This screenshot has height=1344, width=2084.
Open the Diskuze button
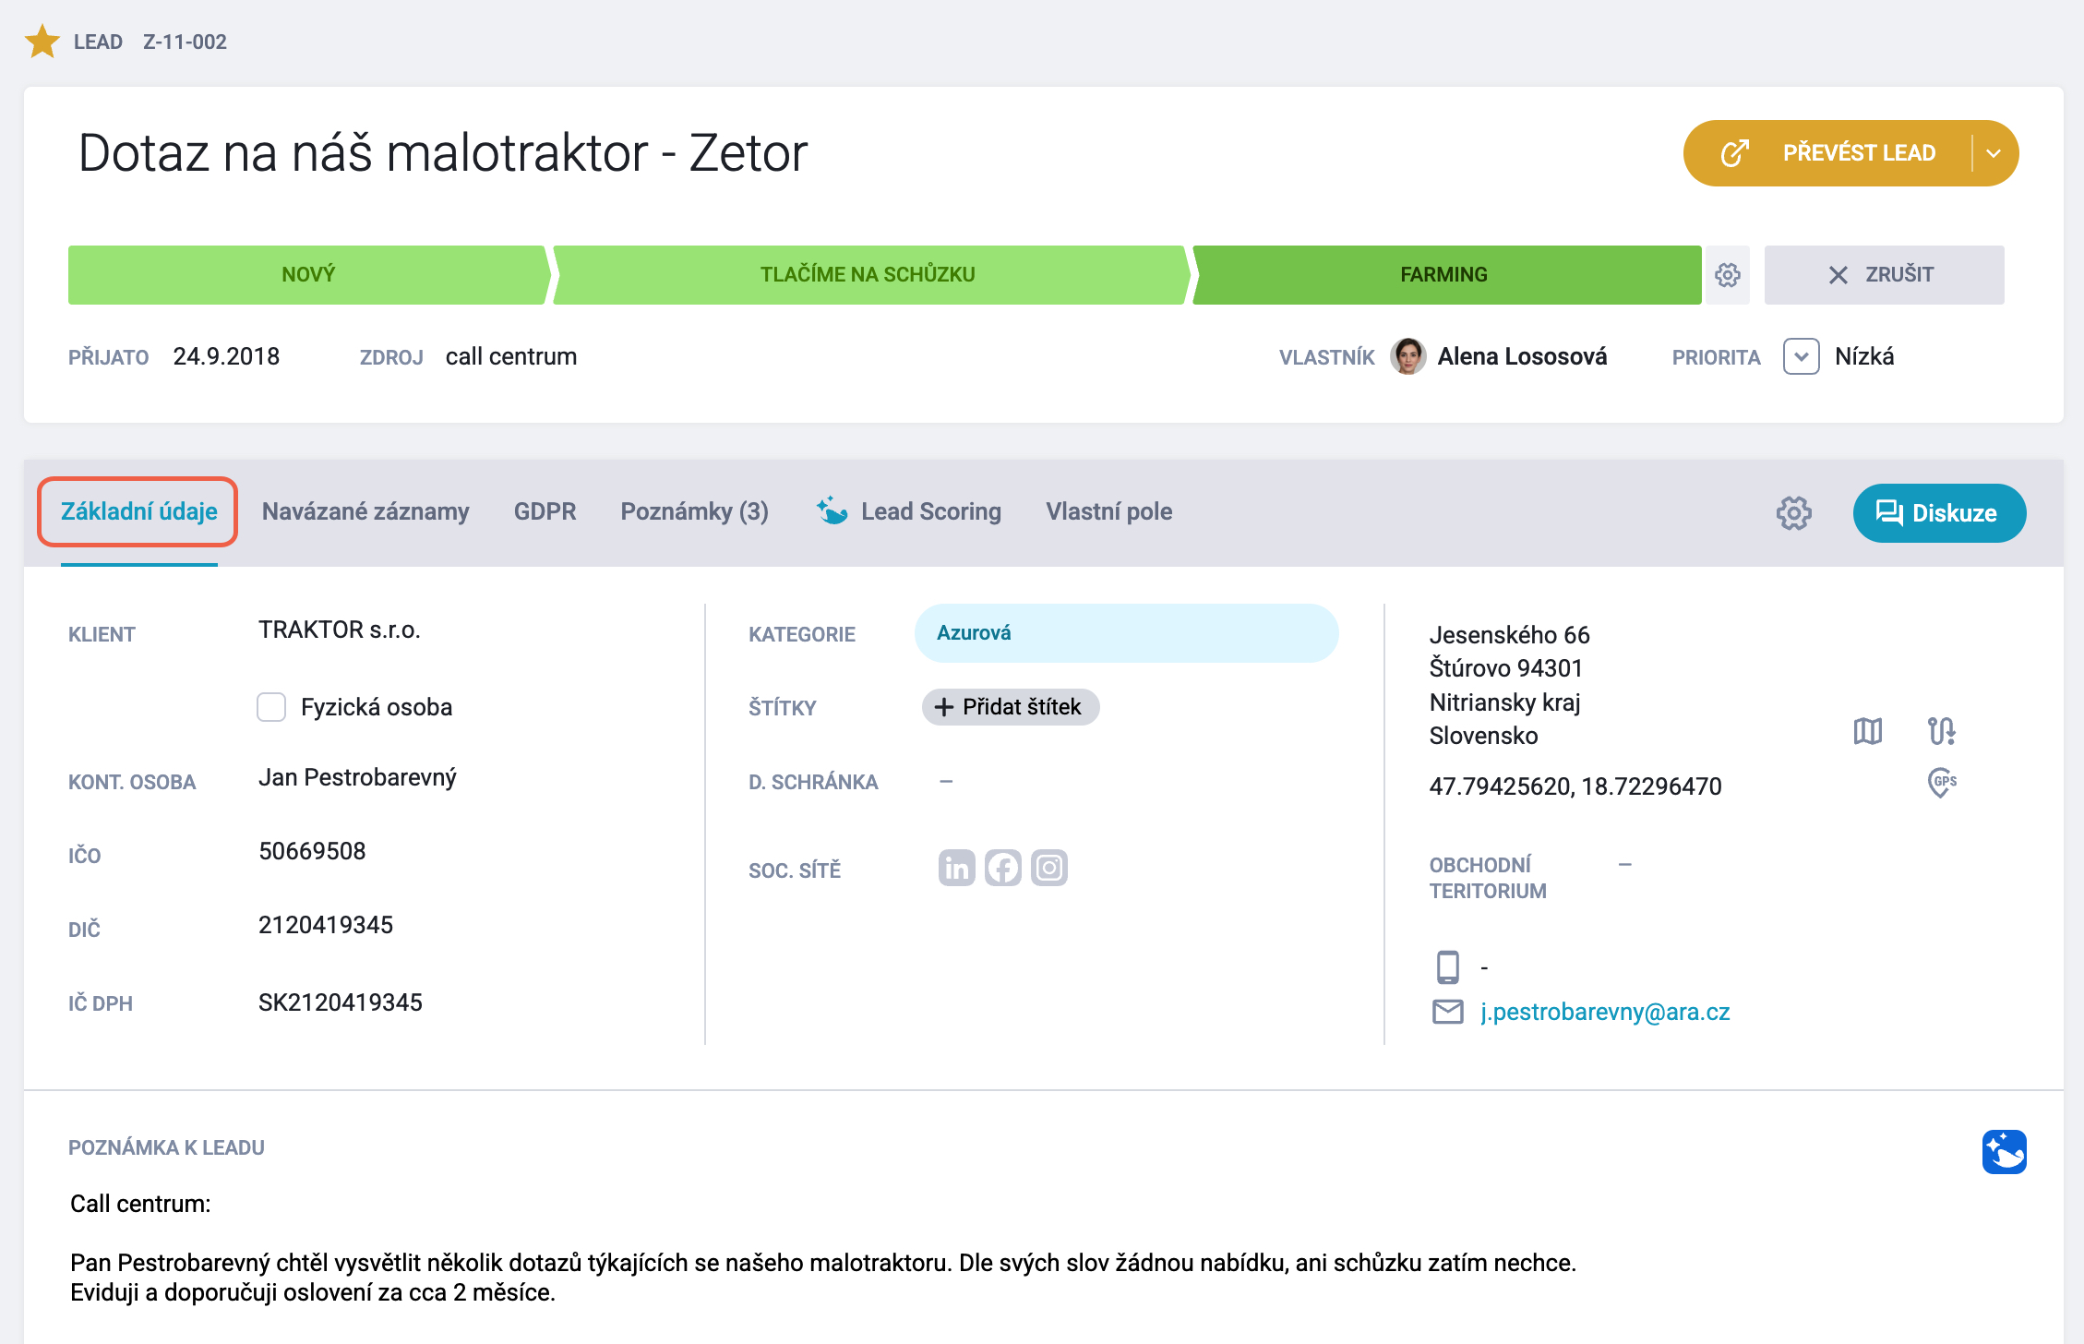tap(1939, 513)
